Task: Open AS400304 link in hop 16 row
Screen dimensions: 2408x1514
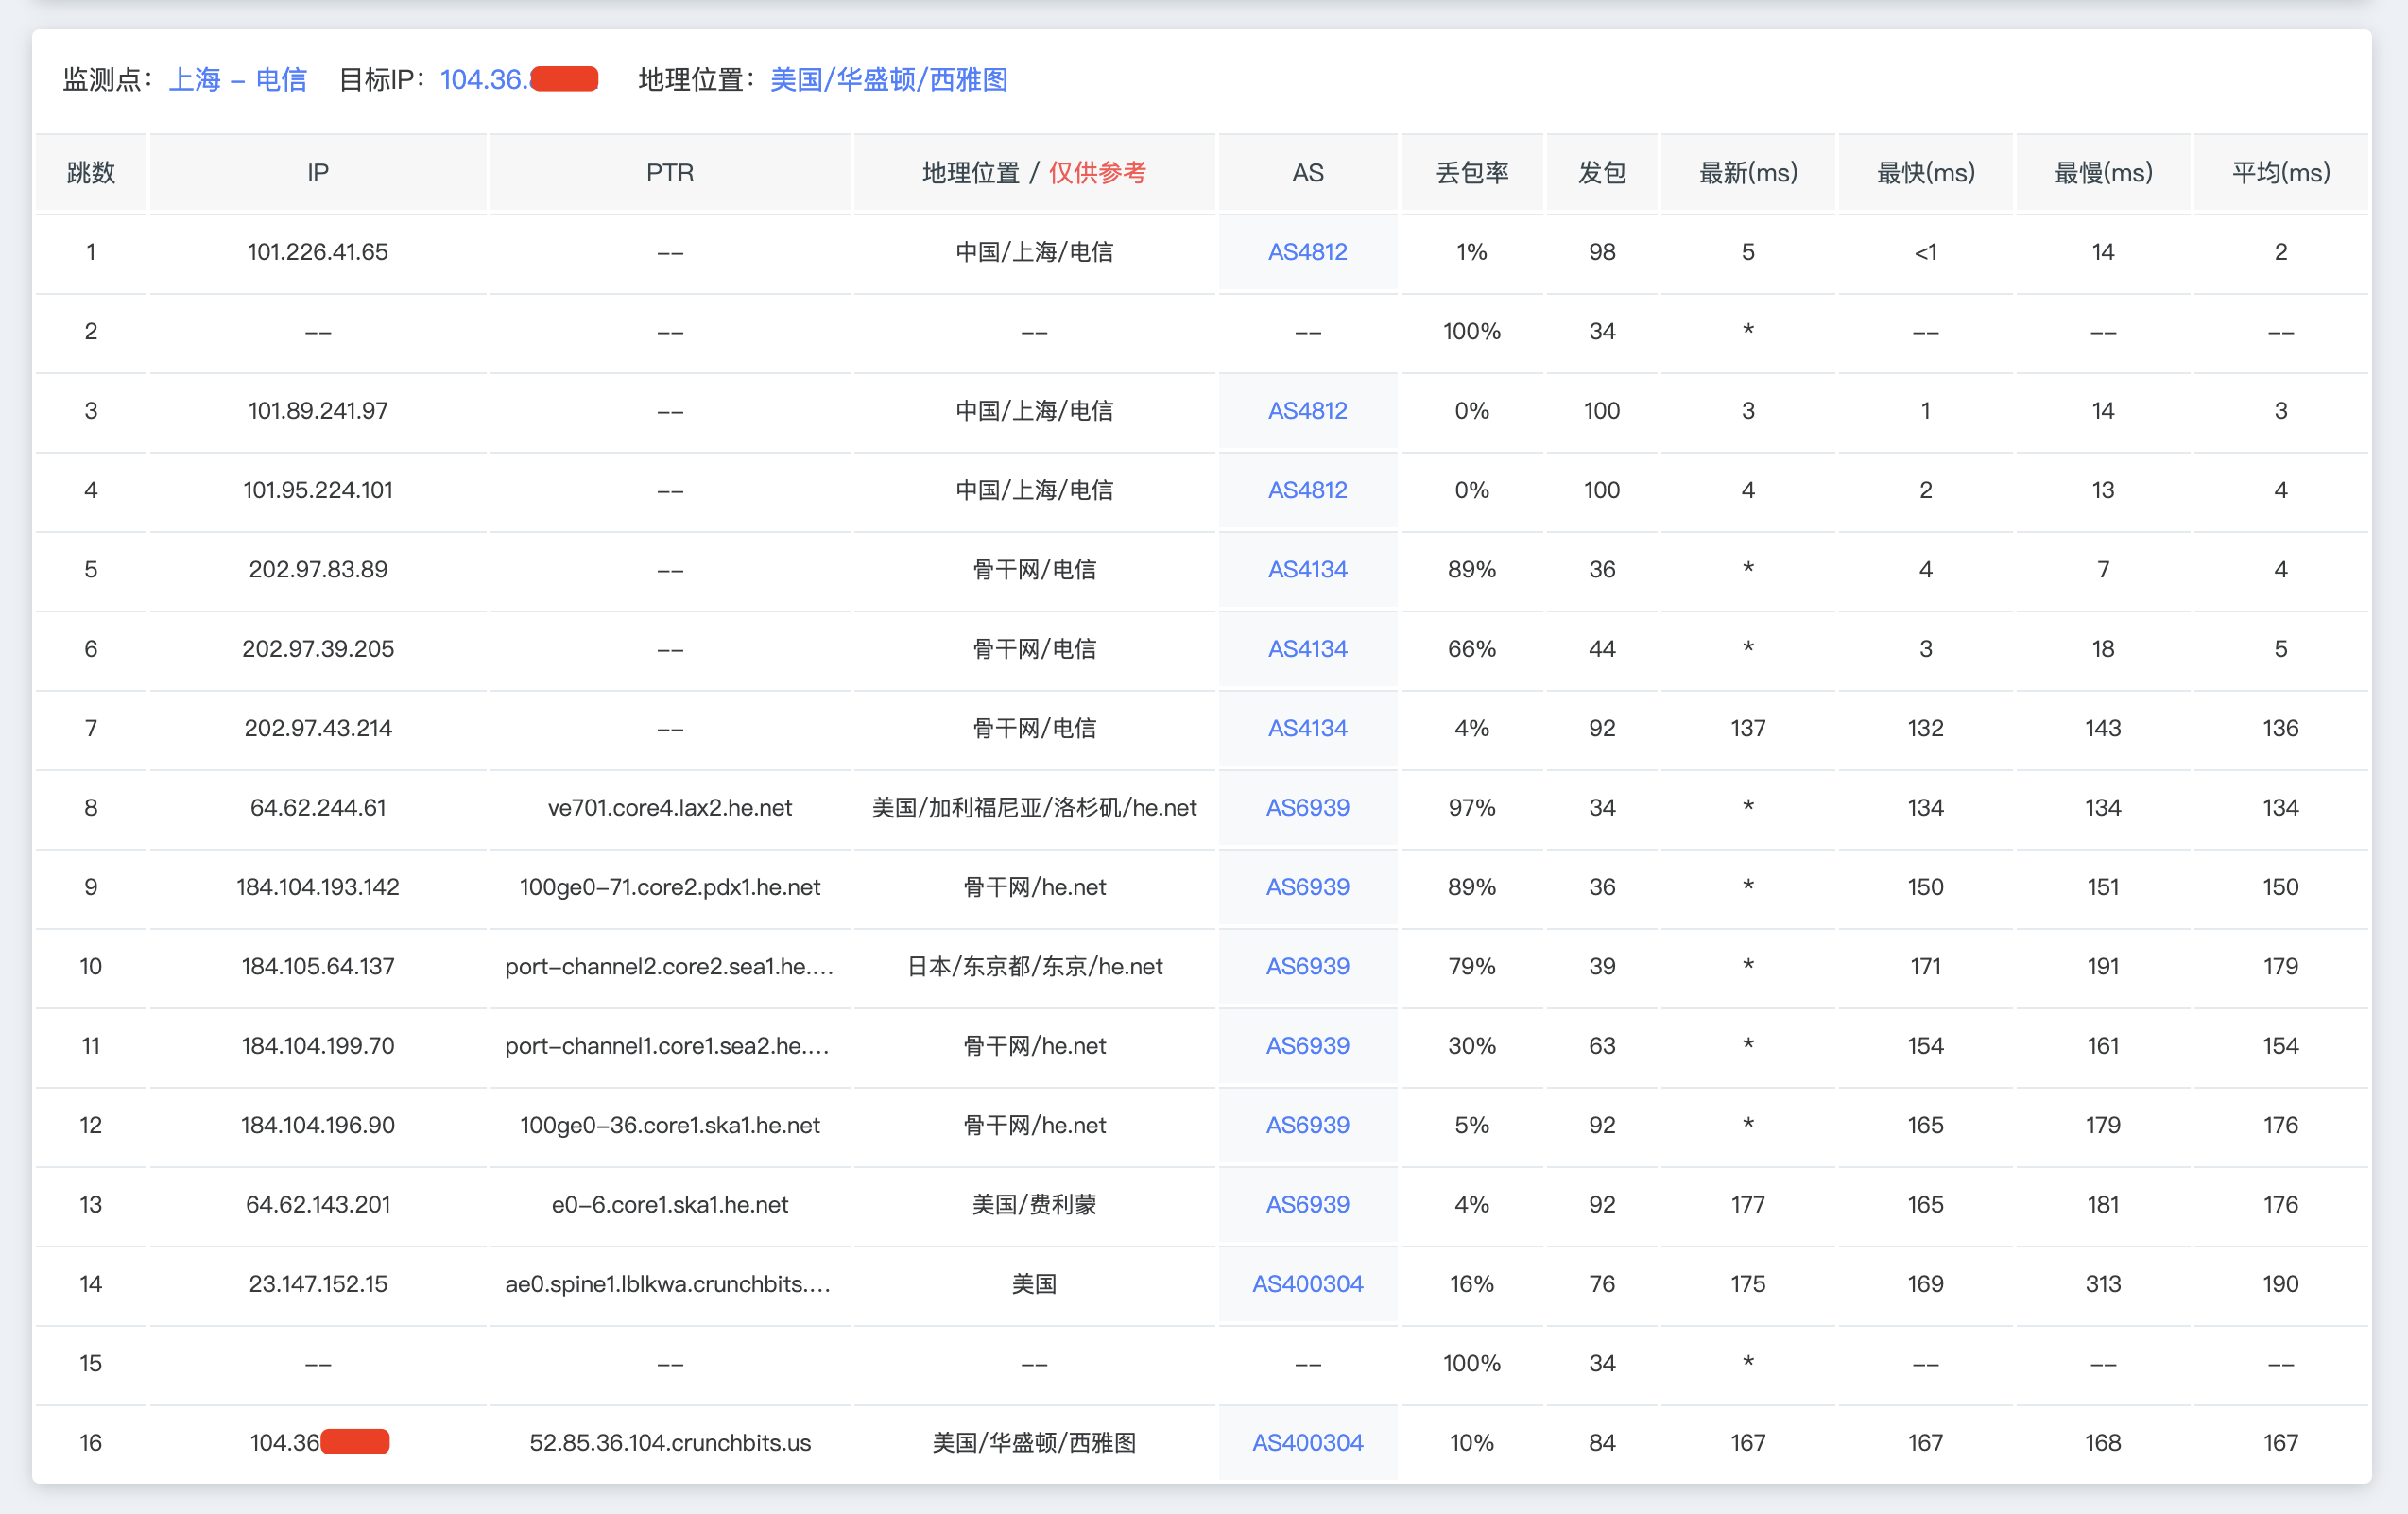Action: click(x=1307, y=1443)
